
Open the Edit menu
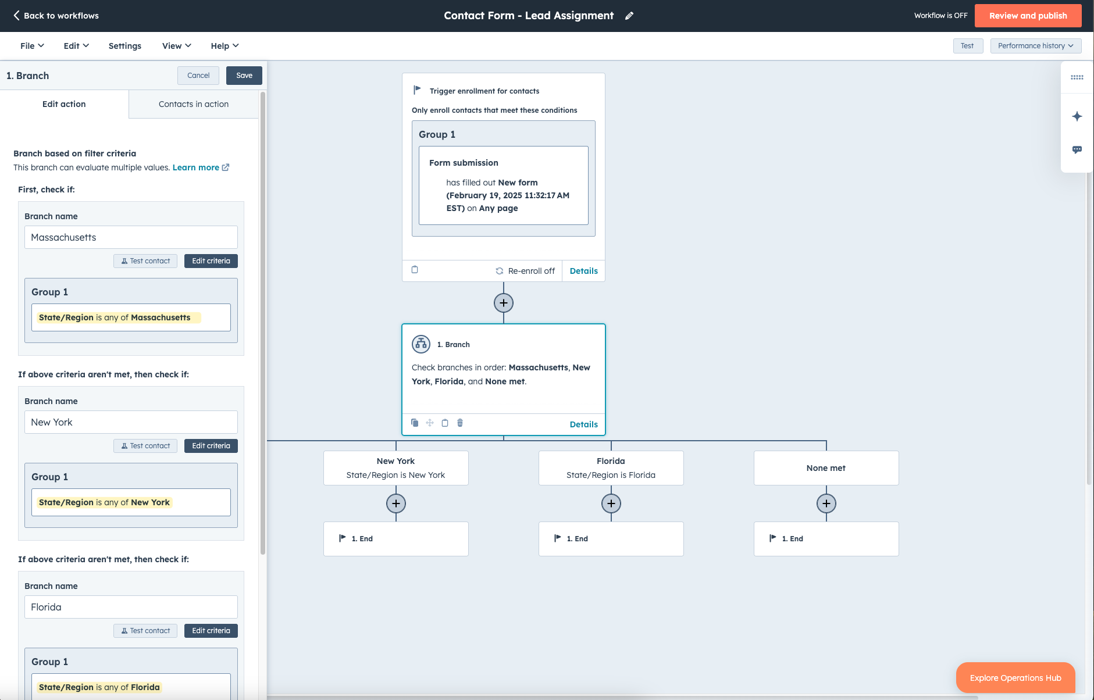click(76, 46)
